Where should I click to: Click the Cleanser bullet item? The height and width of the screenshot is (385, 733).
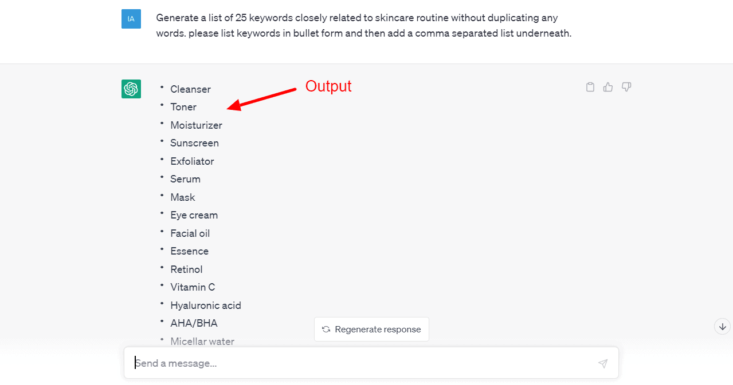[190, 89]
